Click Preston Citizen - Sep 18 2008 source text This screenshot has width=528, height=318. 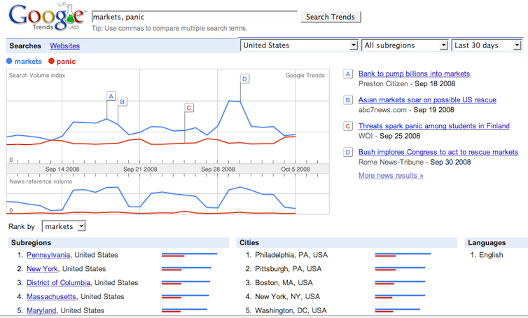click(407, 83)
